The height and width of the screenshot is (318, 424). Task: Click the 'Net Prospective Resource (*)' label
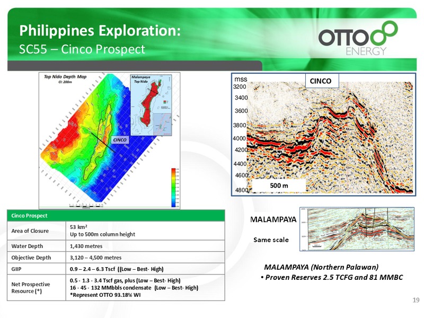[x=31, y=288]
